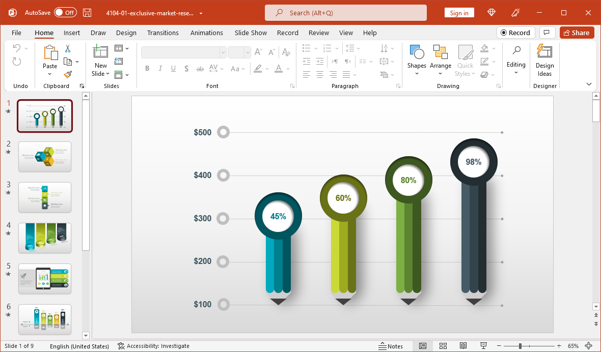Click the Fit slide to window icon
This screenshot has width=601, height=352.
point(589,346)
